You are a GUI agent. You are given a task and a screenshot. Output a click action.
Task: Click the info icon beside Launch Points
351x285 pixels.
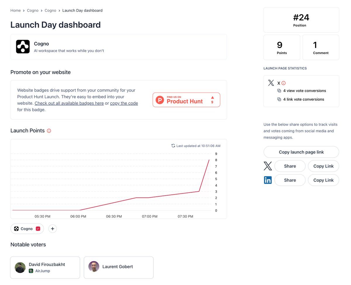(x=49, y=131)
